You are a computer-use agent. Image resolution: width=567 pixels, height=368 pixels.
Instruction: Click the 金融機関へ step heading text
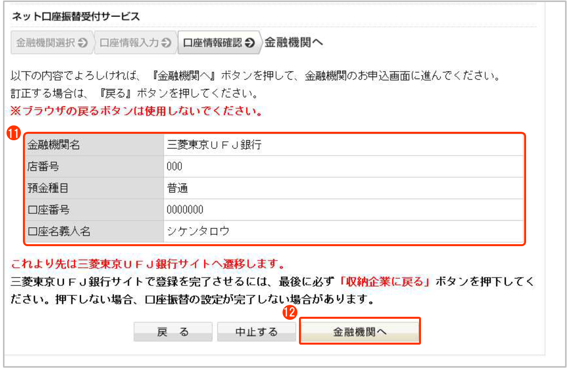click(x=293, y=43)
